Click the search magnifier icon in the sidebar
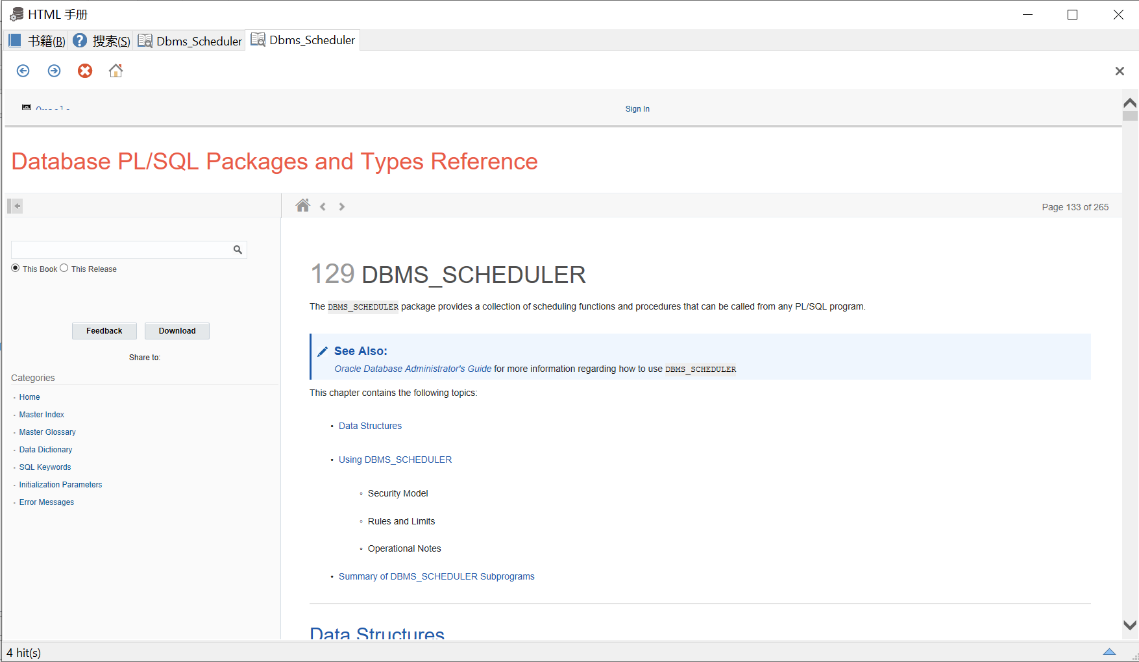 coord(238,250)
